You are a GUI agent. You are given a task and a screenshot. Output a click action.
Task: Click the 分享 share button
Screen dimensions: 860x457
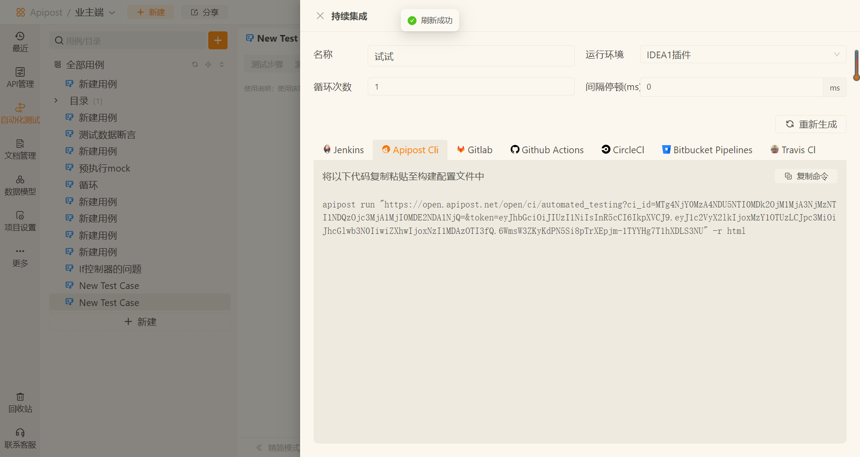(205, 13)
